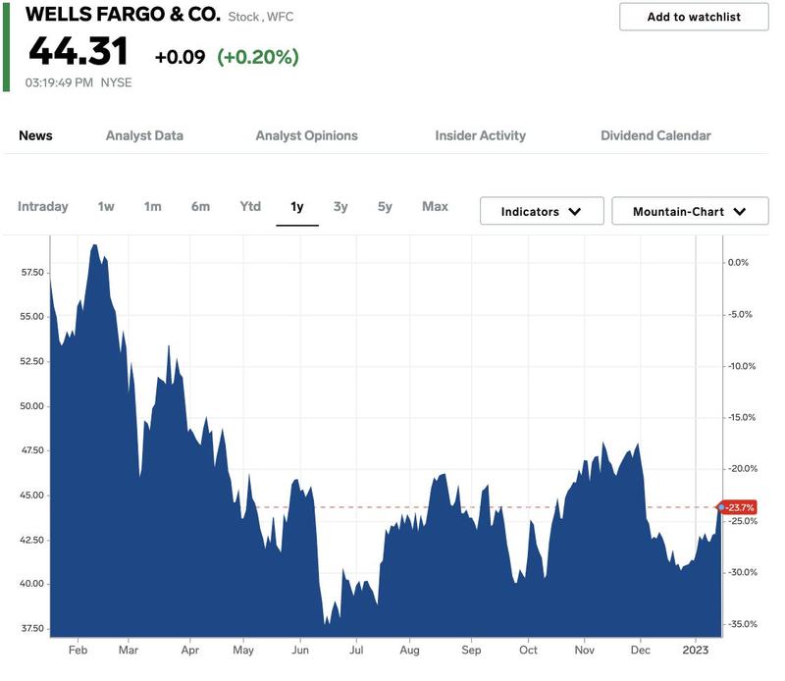Switch chart to Ytd range

coord(250,206)
